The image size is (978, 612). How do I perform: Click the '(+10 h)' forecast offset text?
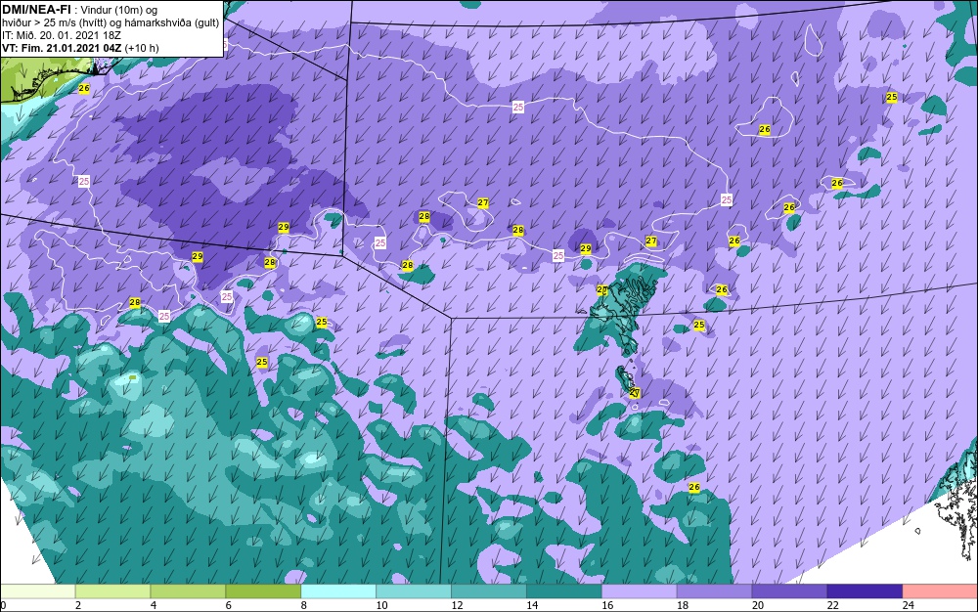[x=142, y=47]
